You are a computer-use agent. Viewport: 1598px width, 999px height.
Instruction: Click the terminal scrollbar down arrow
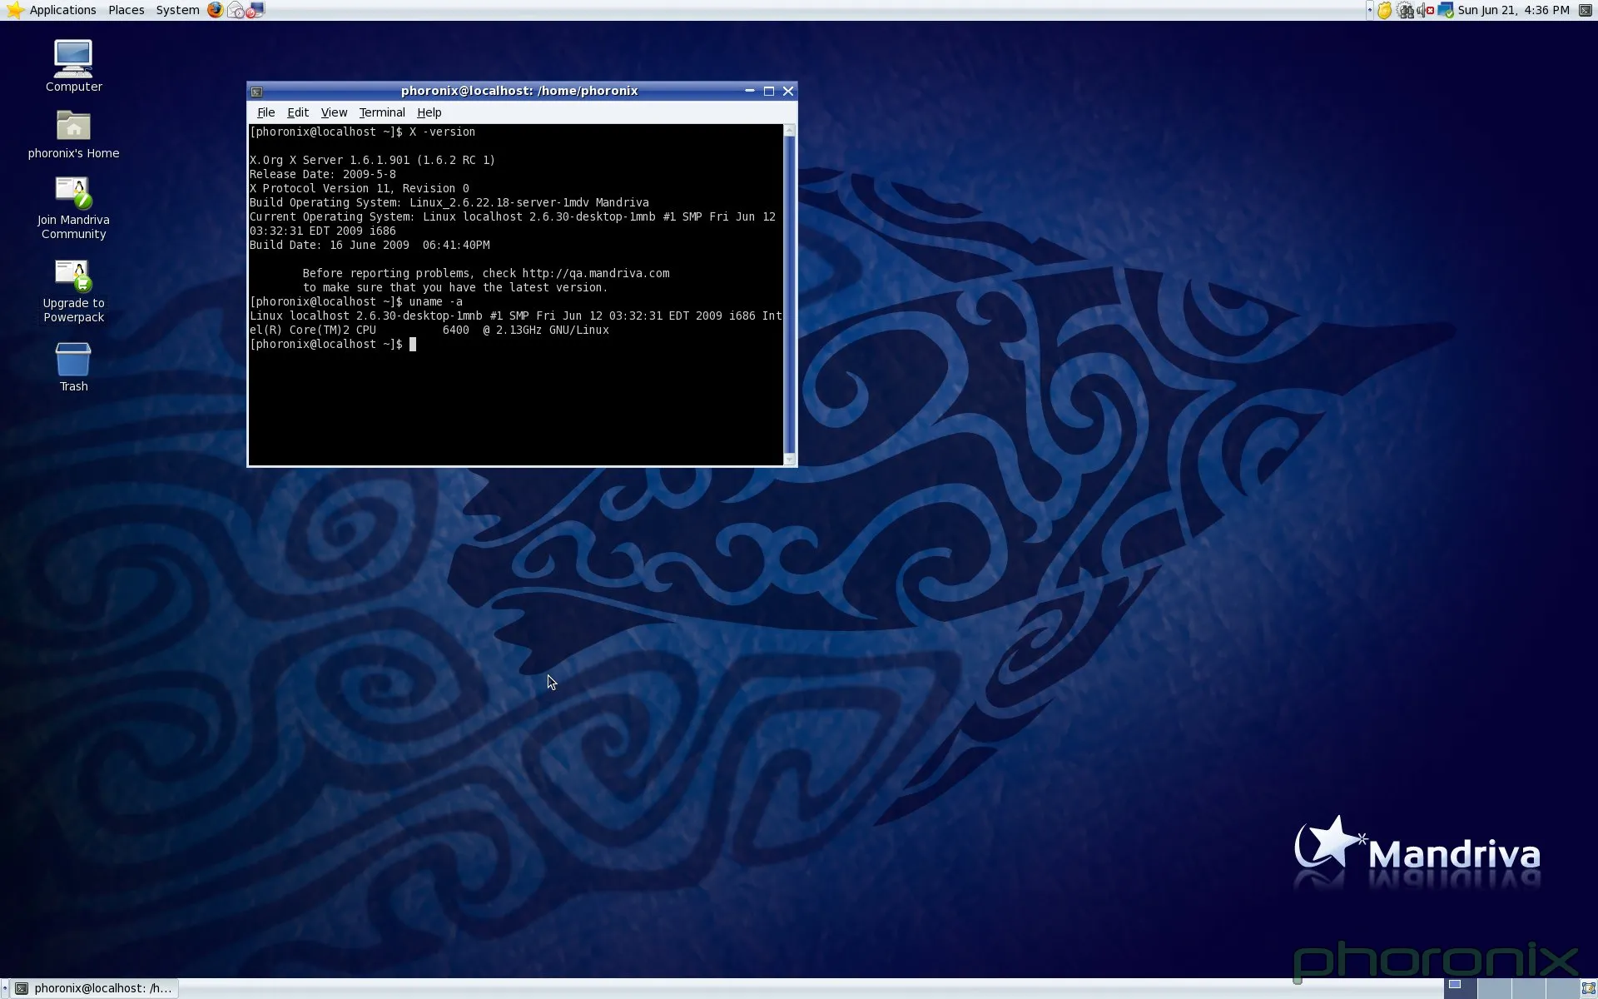pos(790,459)
